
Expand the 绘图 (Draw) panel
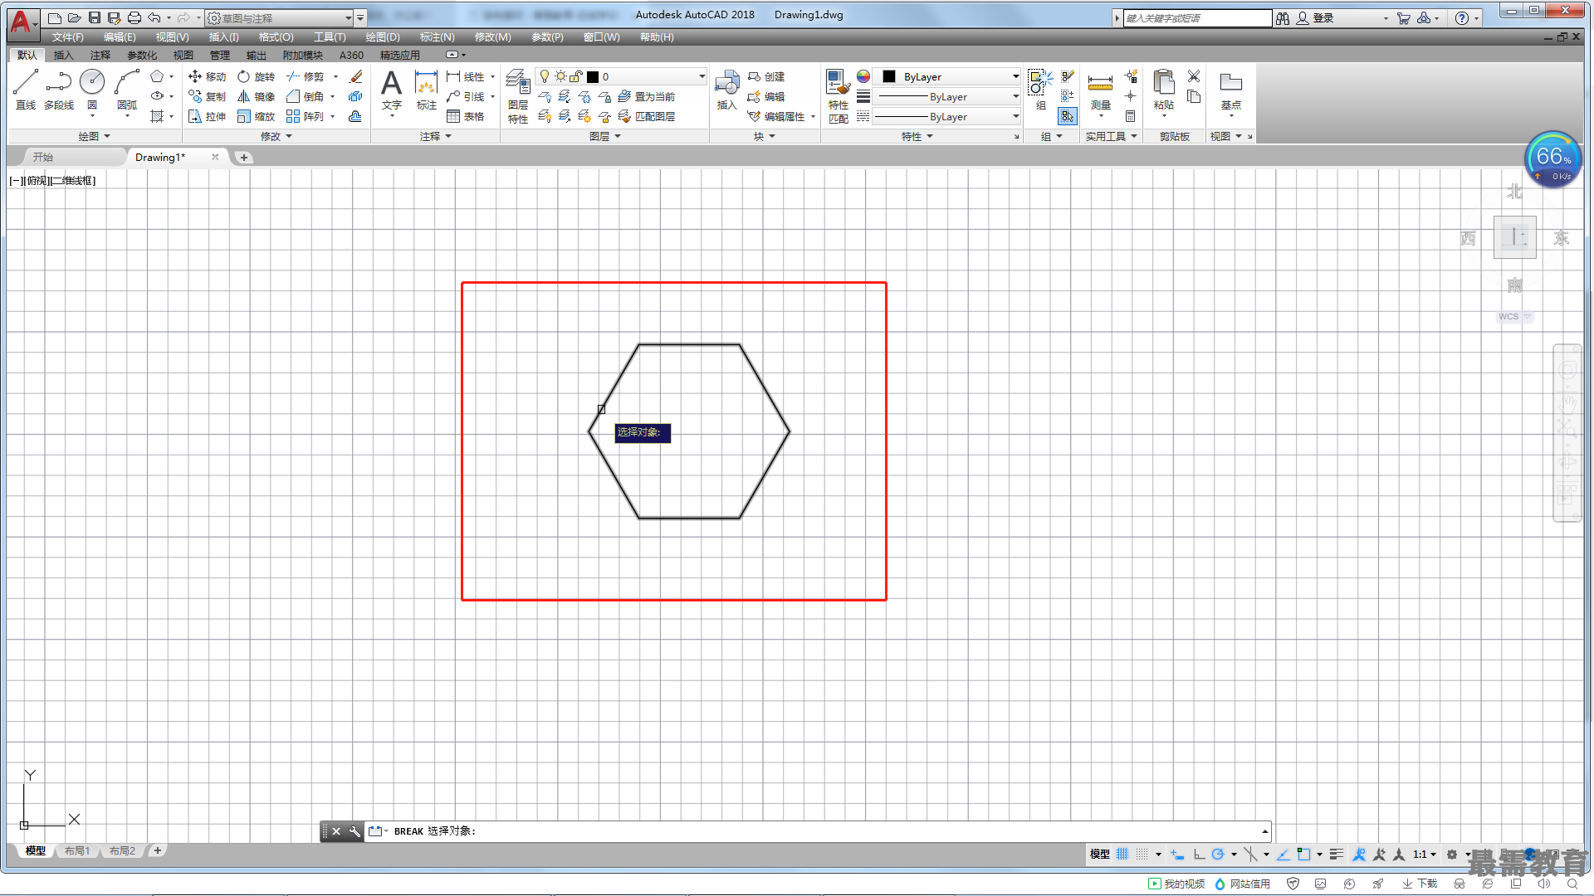click(x=94, y=136)
